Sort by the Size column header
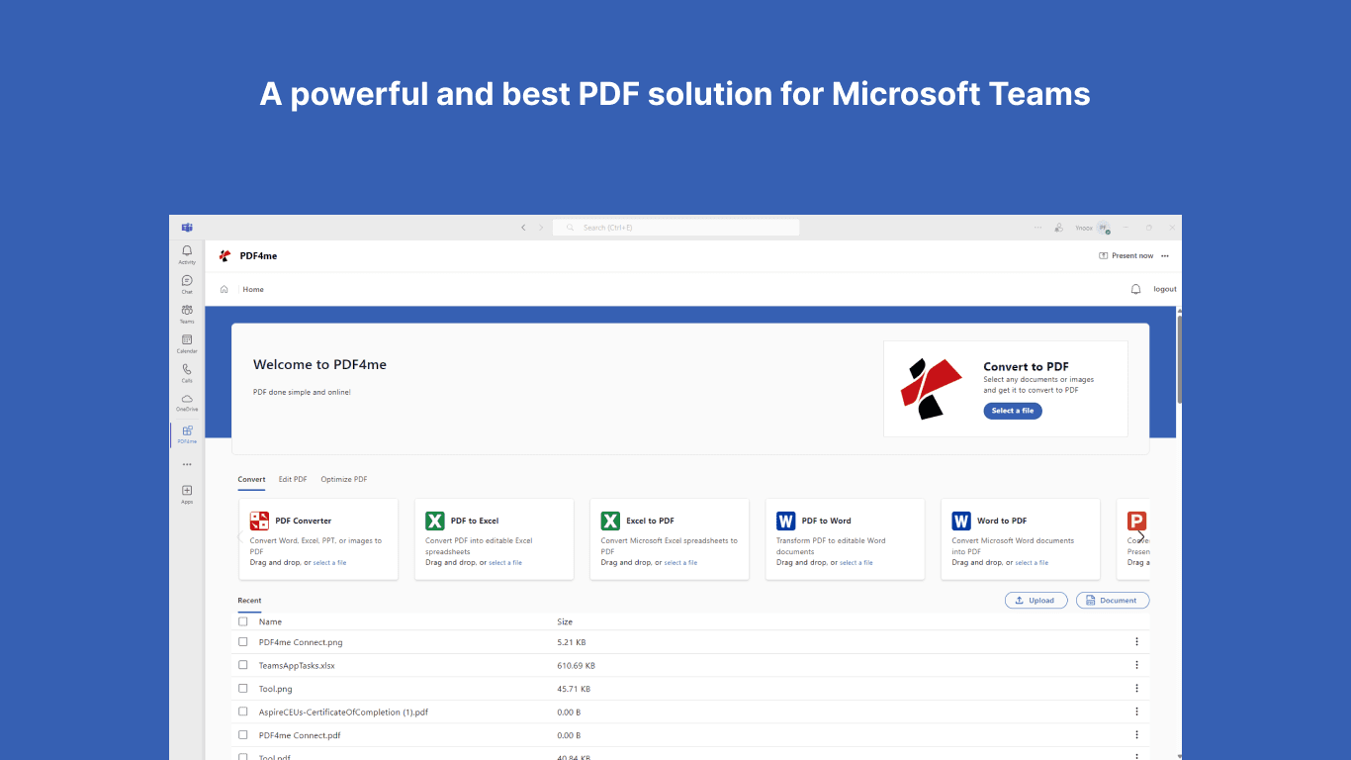1351x760 pixels. pyautogui.click(x=565, y=621)
